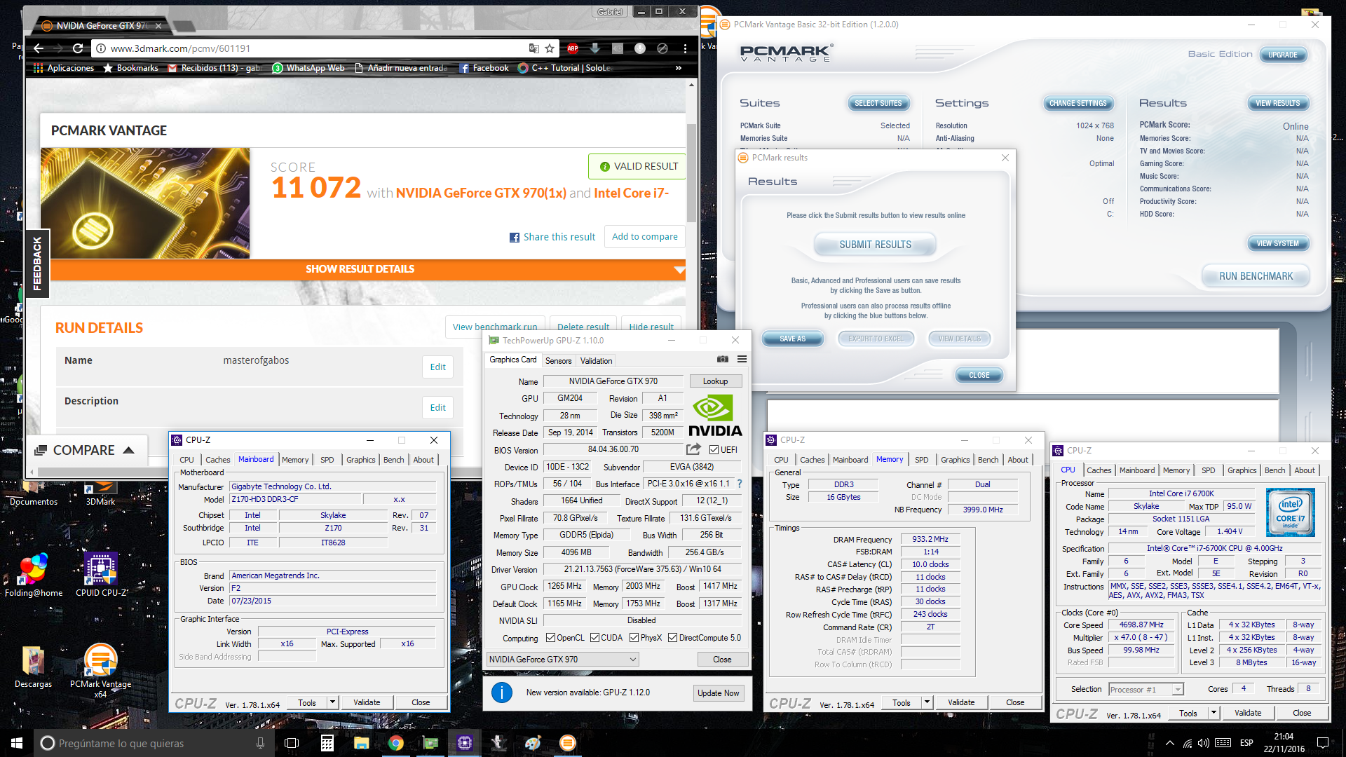Click Update Now for GPU-Z
Viewport: 1346px width, 757px height.
coord(718,693)
